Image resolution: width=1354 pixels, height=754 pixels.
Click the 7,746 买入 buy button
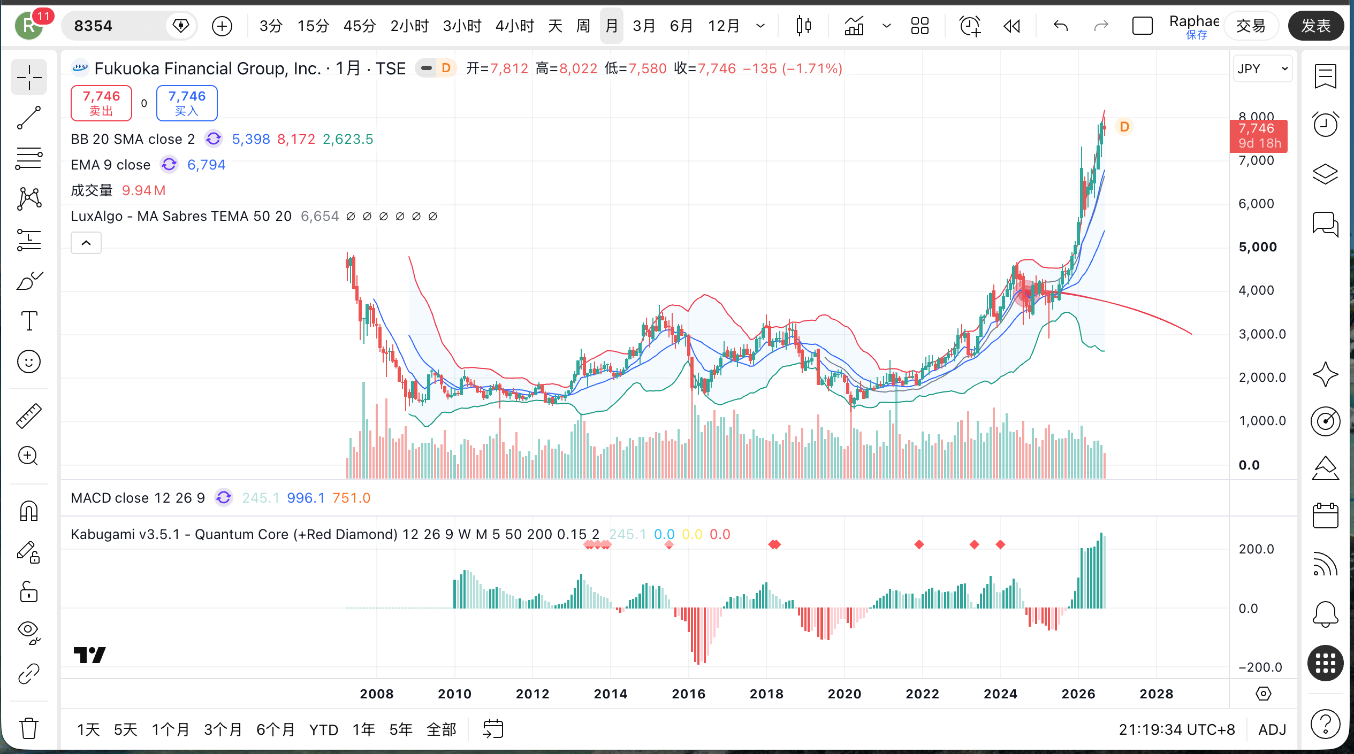[187, 103]
